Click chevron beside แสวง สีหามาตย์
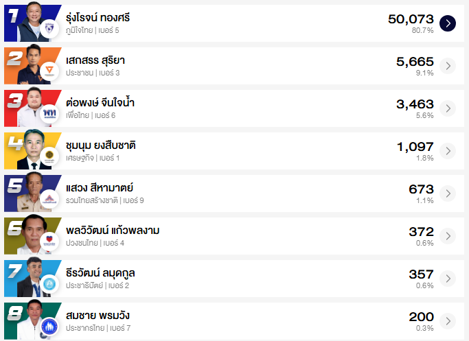 click(x=448, y=193)
